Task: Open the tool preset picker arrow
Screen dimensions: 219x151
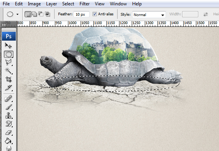Action: coord(17,14)
